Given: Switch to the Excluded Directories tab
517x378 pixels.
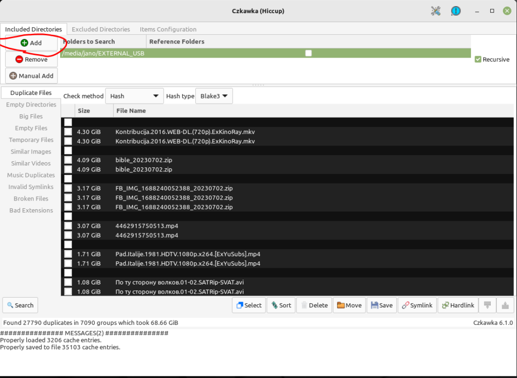Looking at the screenshot, I should tap(100, 29).
